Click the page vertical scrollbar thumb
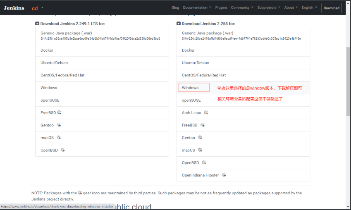The image size is (351, 210). 348,81
